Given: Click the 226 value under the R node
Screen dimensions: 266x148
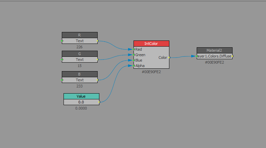Looking at the screenshot, I should [x=80, y=47].
